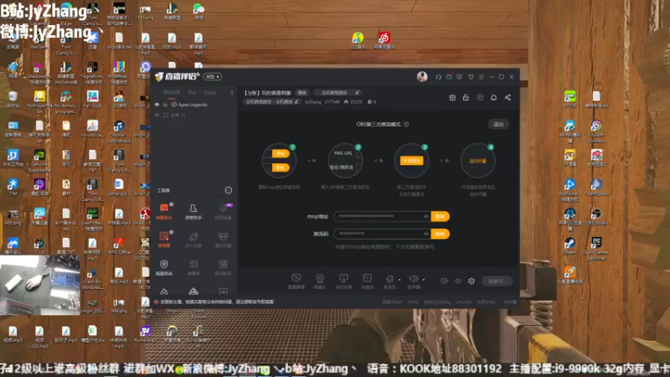Open settings gear in bottom bar

[472, 281]
